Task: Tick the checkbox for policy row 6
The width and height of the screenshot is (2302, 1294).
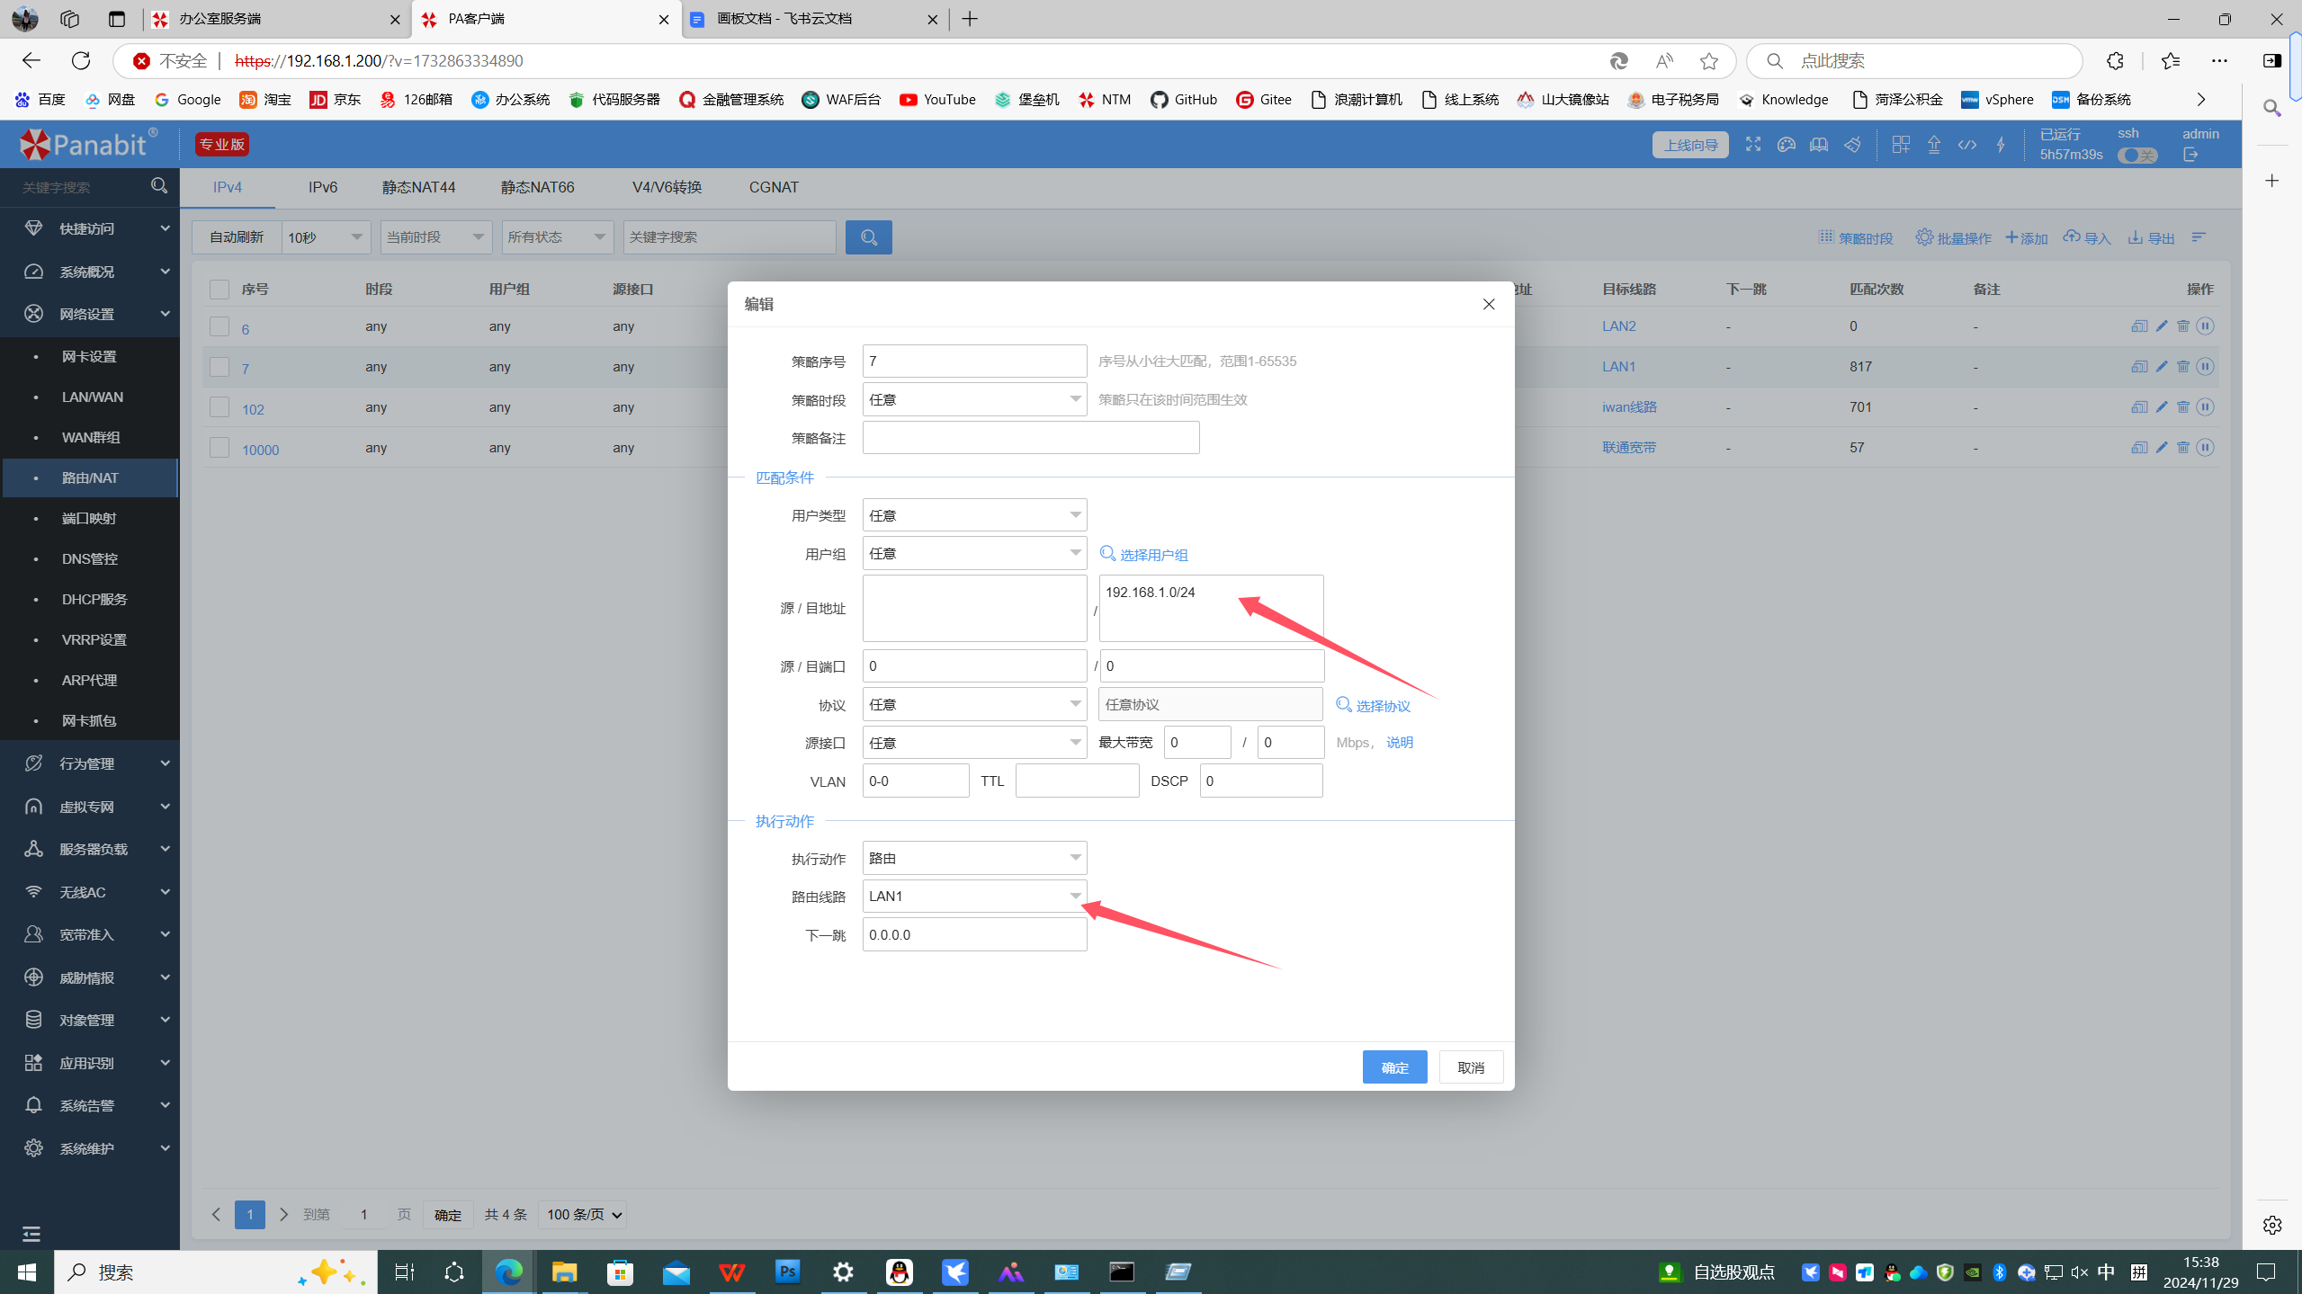Action: tap(219, 326)
